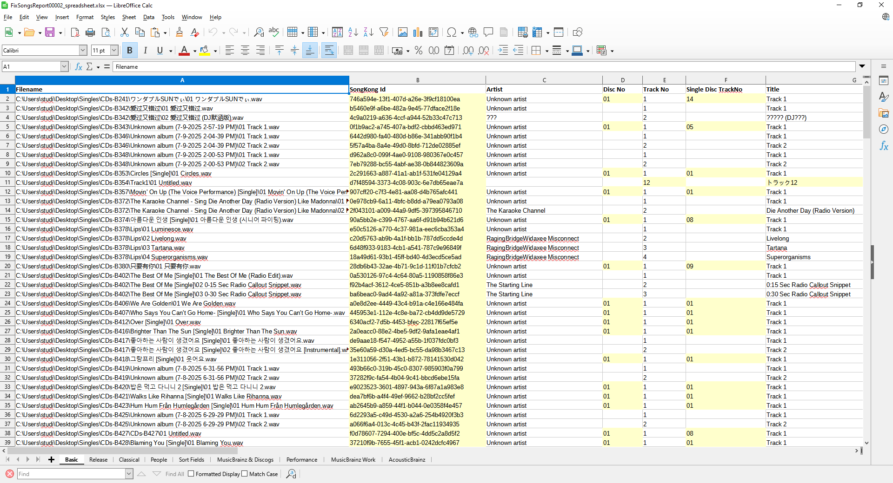Image resolution: width=893 pixels, height=483 pixels.
Task: Open the Data menu
Action: (148, 17)
